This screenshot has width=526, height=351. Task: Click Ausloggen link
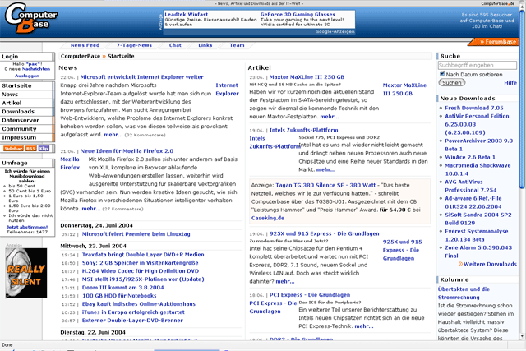click(x=27, y=76)
